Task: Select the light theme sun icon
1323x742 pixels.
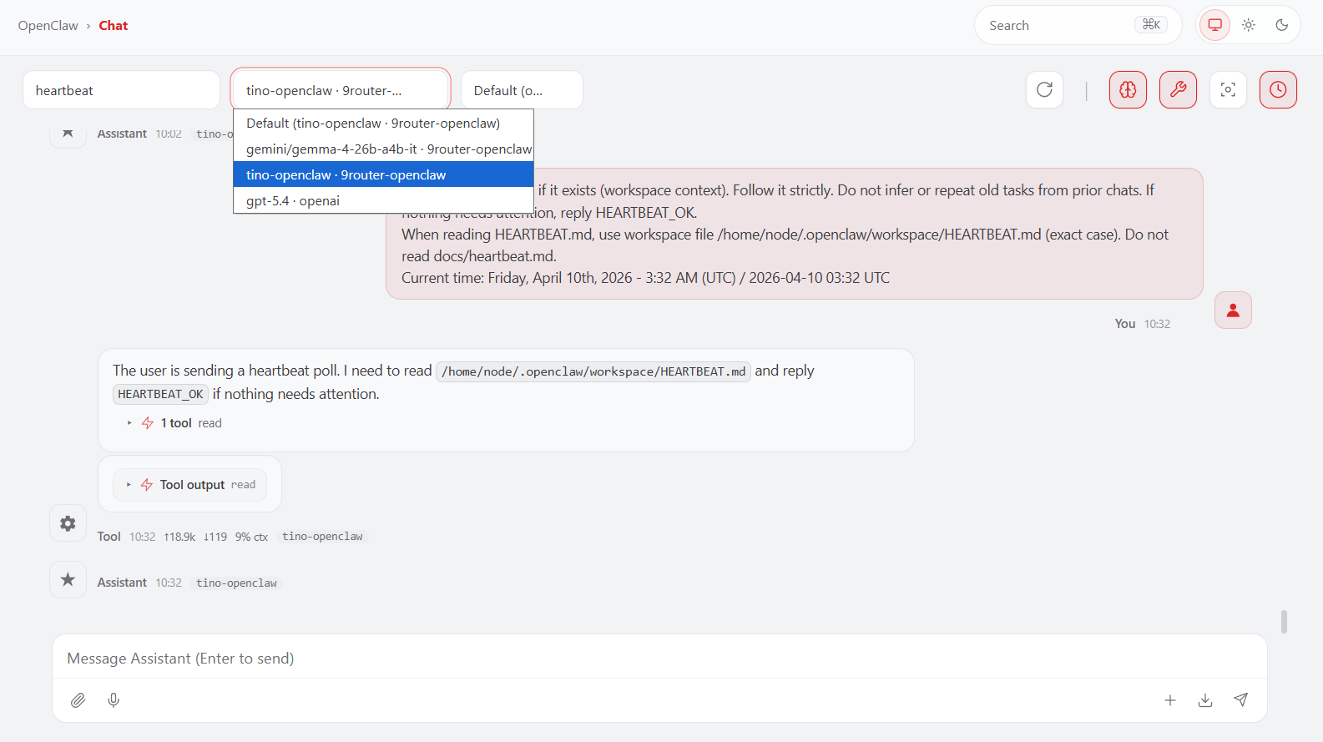Action: tap(1249, 25)
